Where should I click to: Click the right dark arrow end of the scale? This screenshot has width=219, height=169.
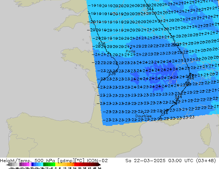point(99,165)
